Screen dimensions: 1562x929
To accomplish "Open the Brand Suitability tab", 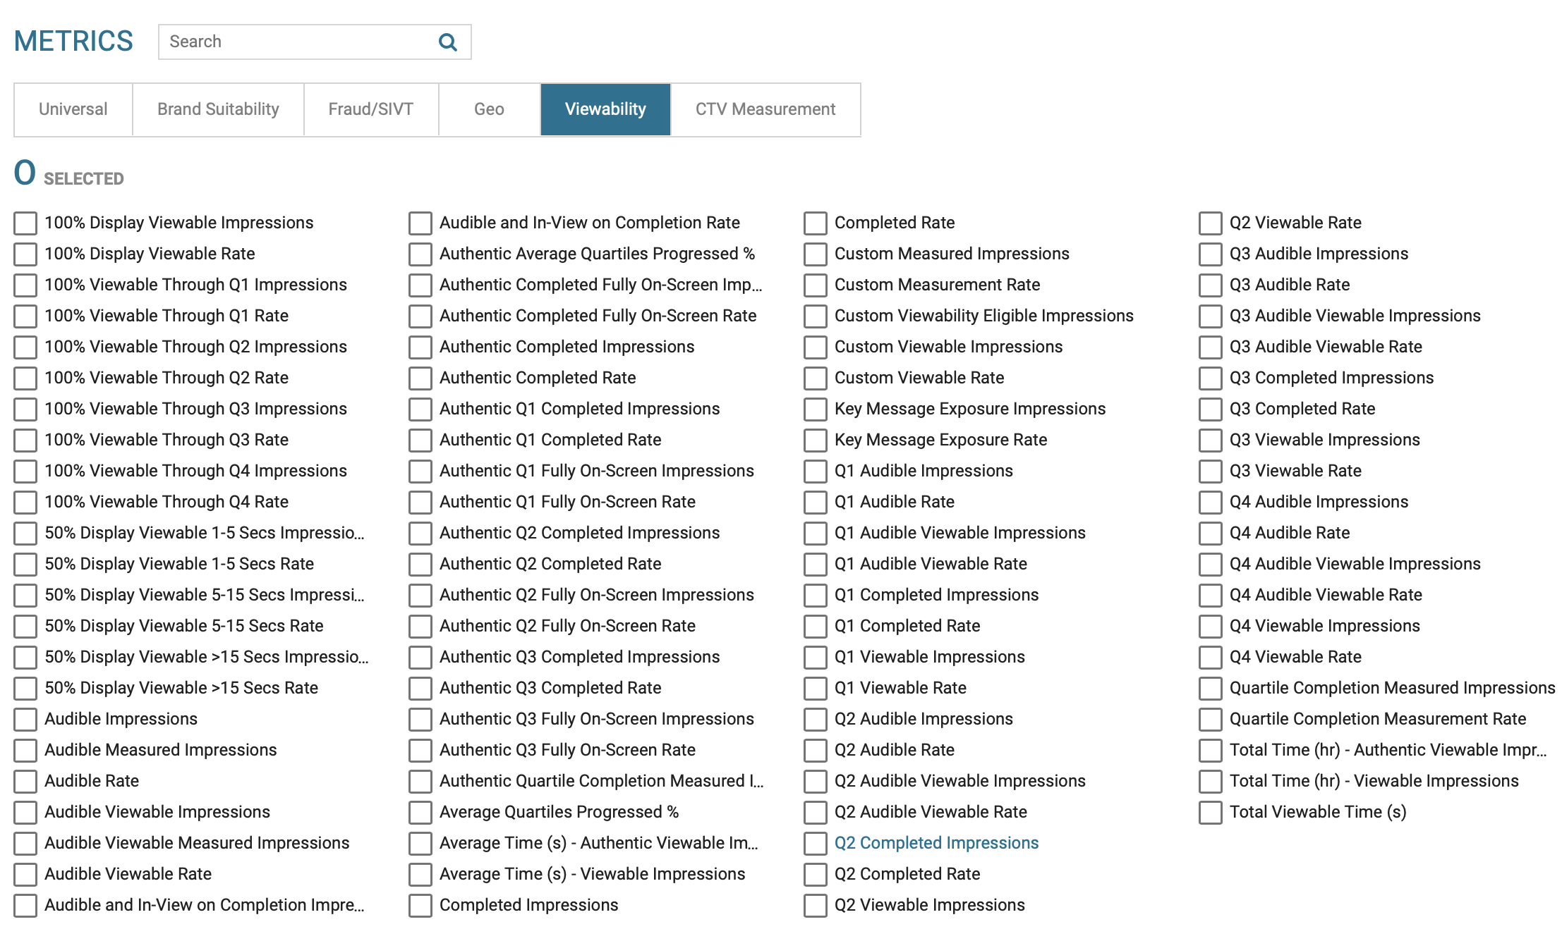I will pos(218,109).
